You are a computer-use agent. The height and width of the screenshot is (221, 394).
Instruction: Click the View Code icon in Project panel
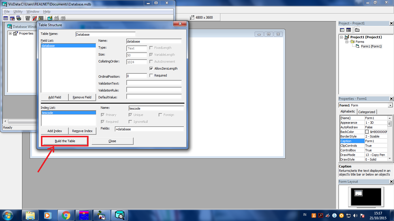(342, 30)
